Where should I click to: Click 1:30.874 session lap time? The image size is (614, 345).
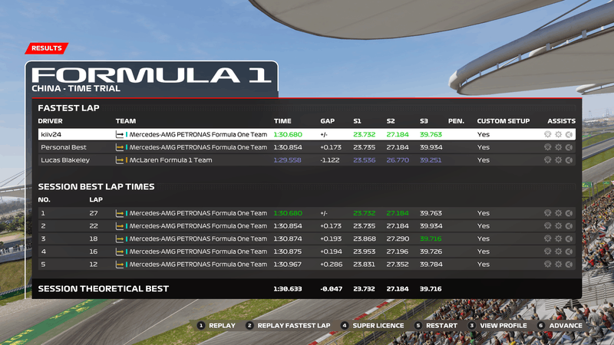tap(287, 238)
